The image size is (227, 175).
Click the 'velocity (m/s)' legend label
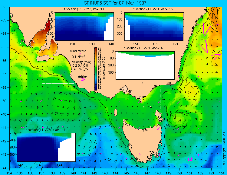click(x=82, y=62)
